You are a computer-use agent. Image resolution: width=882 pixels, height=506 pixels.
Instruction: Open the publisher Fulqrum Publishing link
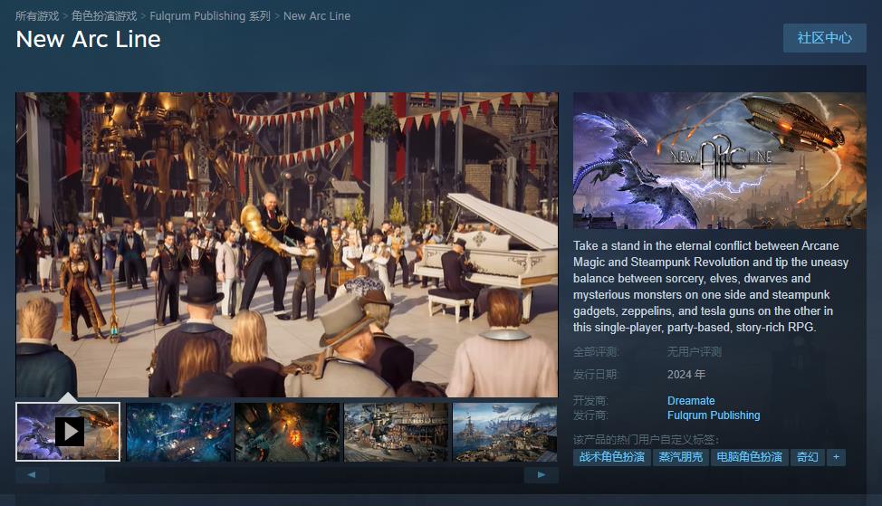pos(714,415)
